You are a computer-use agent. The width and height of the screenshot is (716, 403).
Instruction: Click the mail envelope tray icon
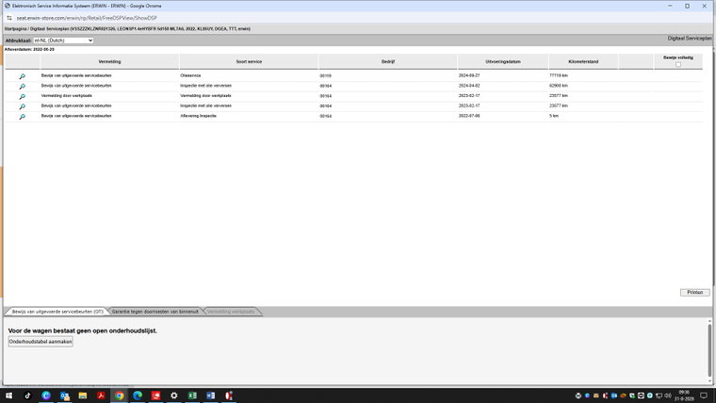pos(596,395)
